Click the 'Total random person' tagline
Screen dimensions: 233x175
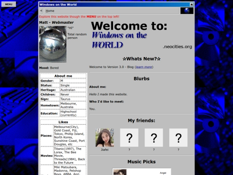(x=77, y=36)
